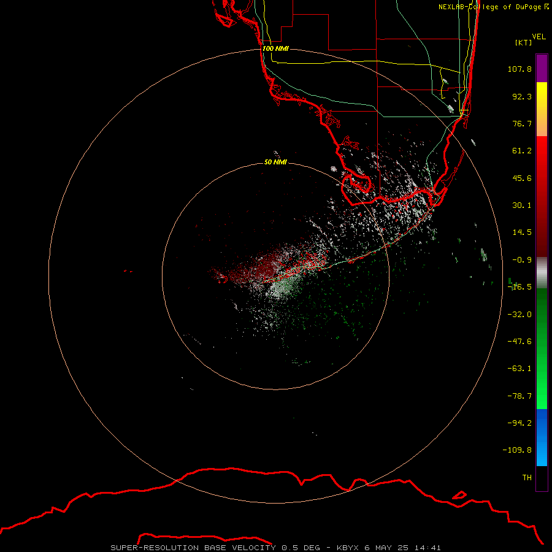Pick the yellow-orange segment of the color bar
The width and height of the screenshot is (552, 552).
point(542,109)
